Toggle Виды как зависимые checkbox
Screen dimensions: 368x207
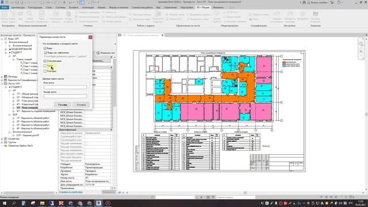click(x=46, y=53)
